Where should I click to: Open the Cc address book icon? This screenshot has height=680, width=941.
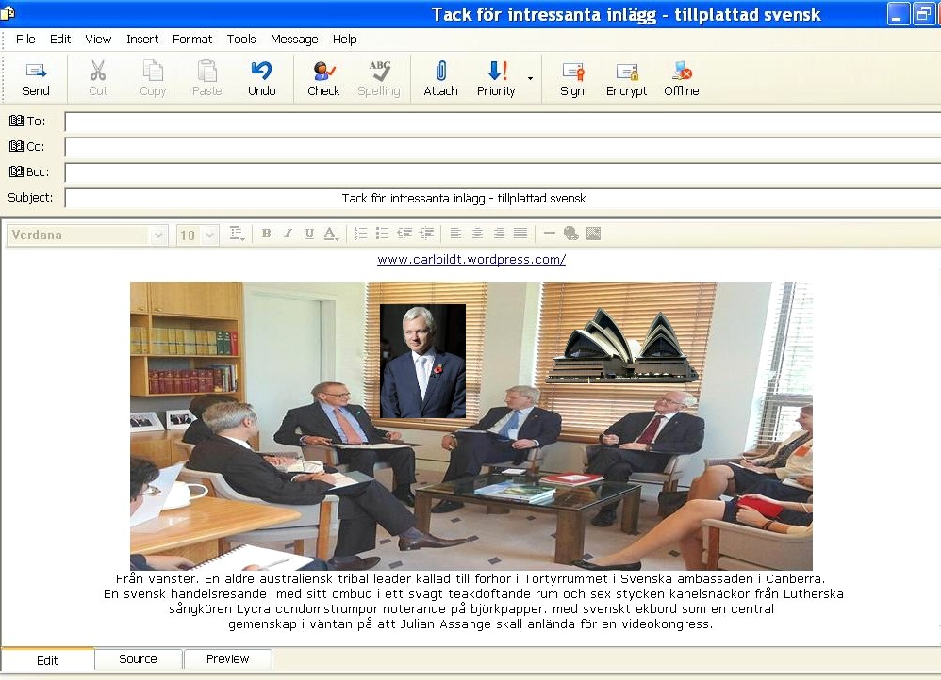click(16, 146)
